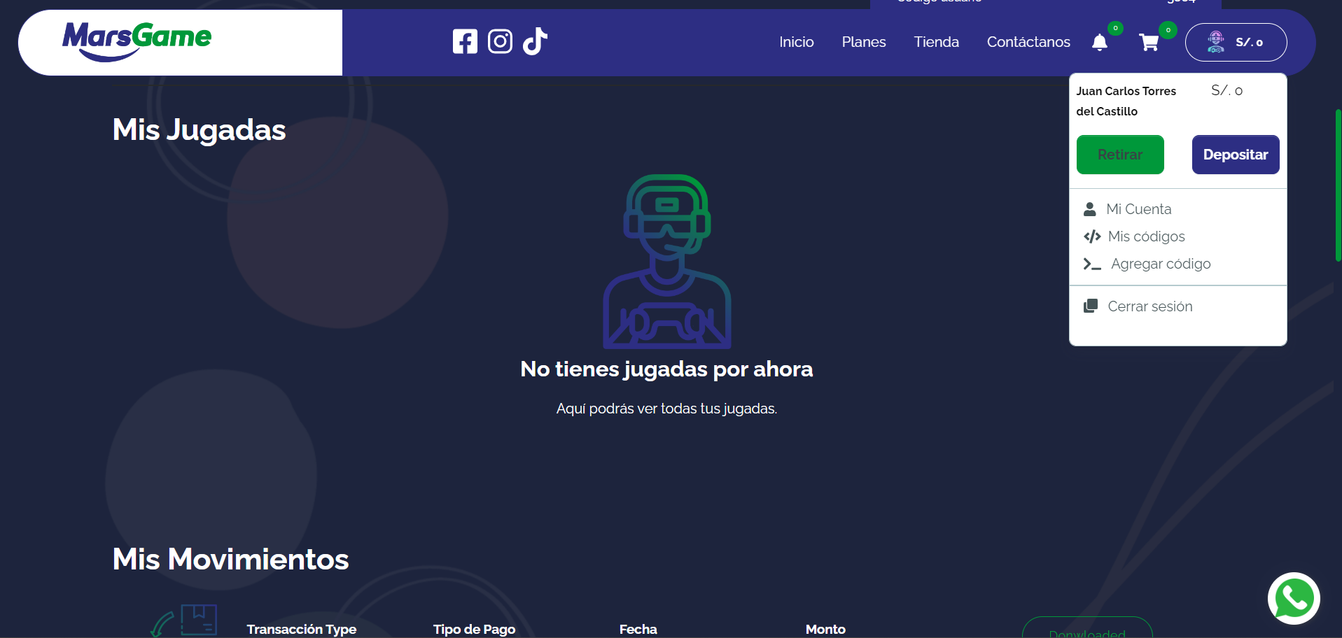The height and width of the screenshot is (638, 1342).
Task: Open WhatsApp chat floating icon
Action: [1294, 599]
